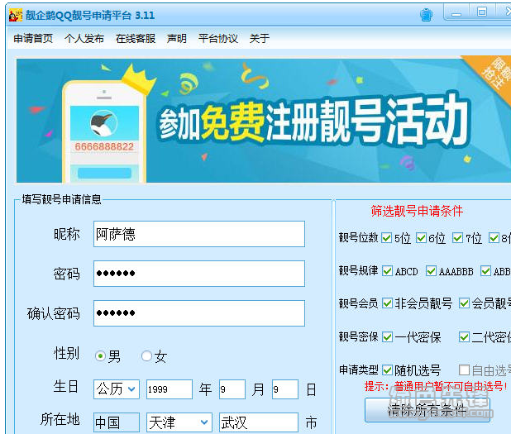Toggle the AAABBB pattern checkbox

(x=431, y=271)
